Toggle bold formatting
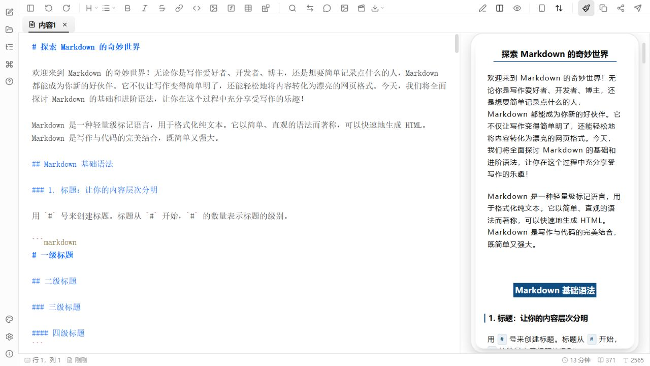The image size is (650, 366). tap(127, 8)
